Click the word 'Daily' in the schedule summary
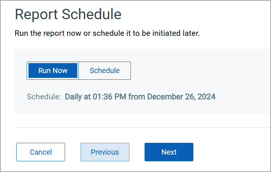Viewport: 271px width, 172px height. coord(73,97)
